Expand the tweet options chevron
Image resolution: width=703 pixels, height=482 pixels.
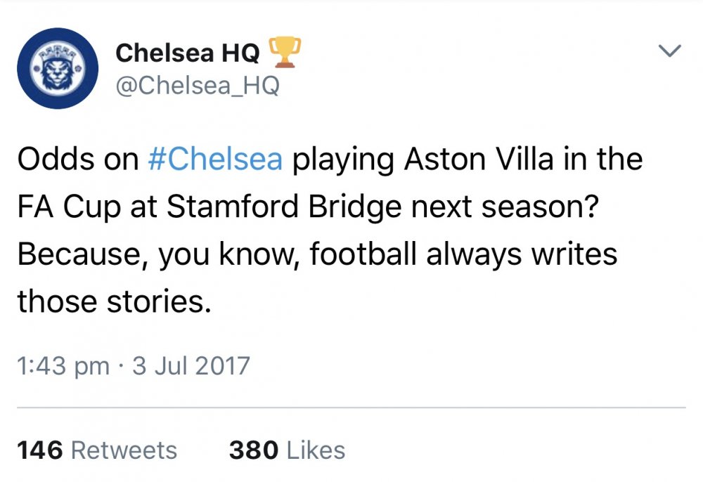(670, 50)
